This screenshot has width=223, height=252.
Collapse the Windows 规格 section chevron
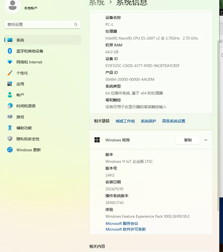pyautogui.click(x=206, y=140)
